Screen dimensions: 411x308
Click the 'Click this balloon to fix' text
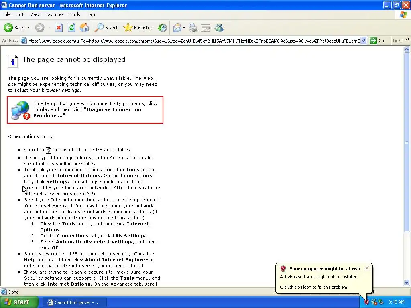point(314,287)
